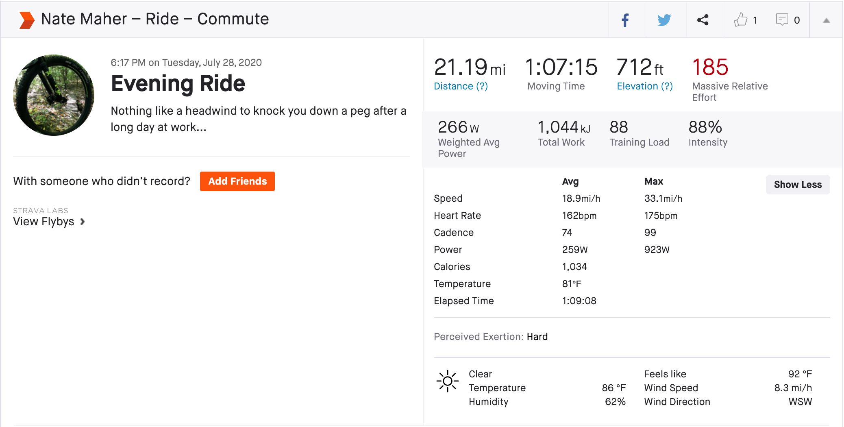Viewport: 844px width, 427px height.
Task: Click the 266 W Weighted Avg Power stat
Action: tap(458, 127)
